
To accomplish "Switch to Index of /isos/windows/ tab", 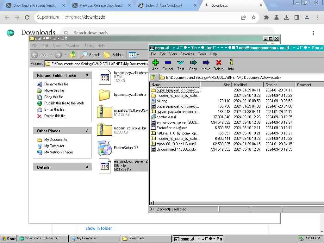I will [x=167, y=5].
